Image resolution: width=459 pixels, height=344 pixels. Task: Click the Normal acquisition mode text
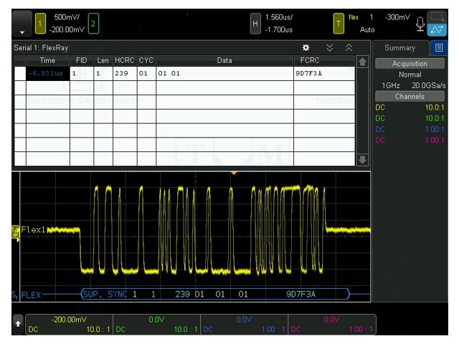click(410, 75)
